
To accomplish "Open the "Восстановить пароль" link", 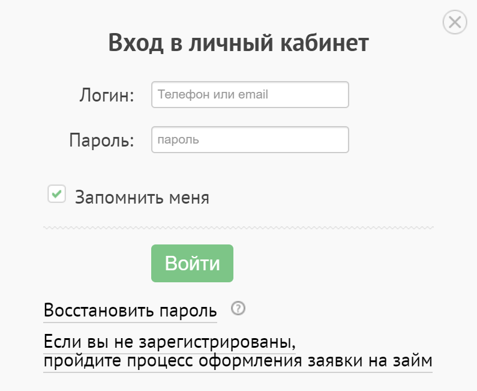I will coord(130,311).
